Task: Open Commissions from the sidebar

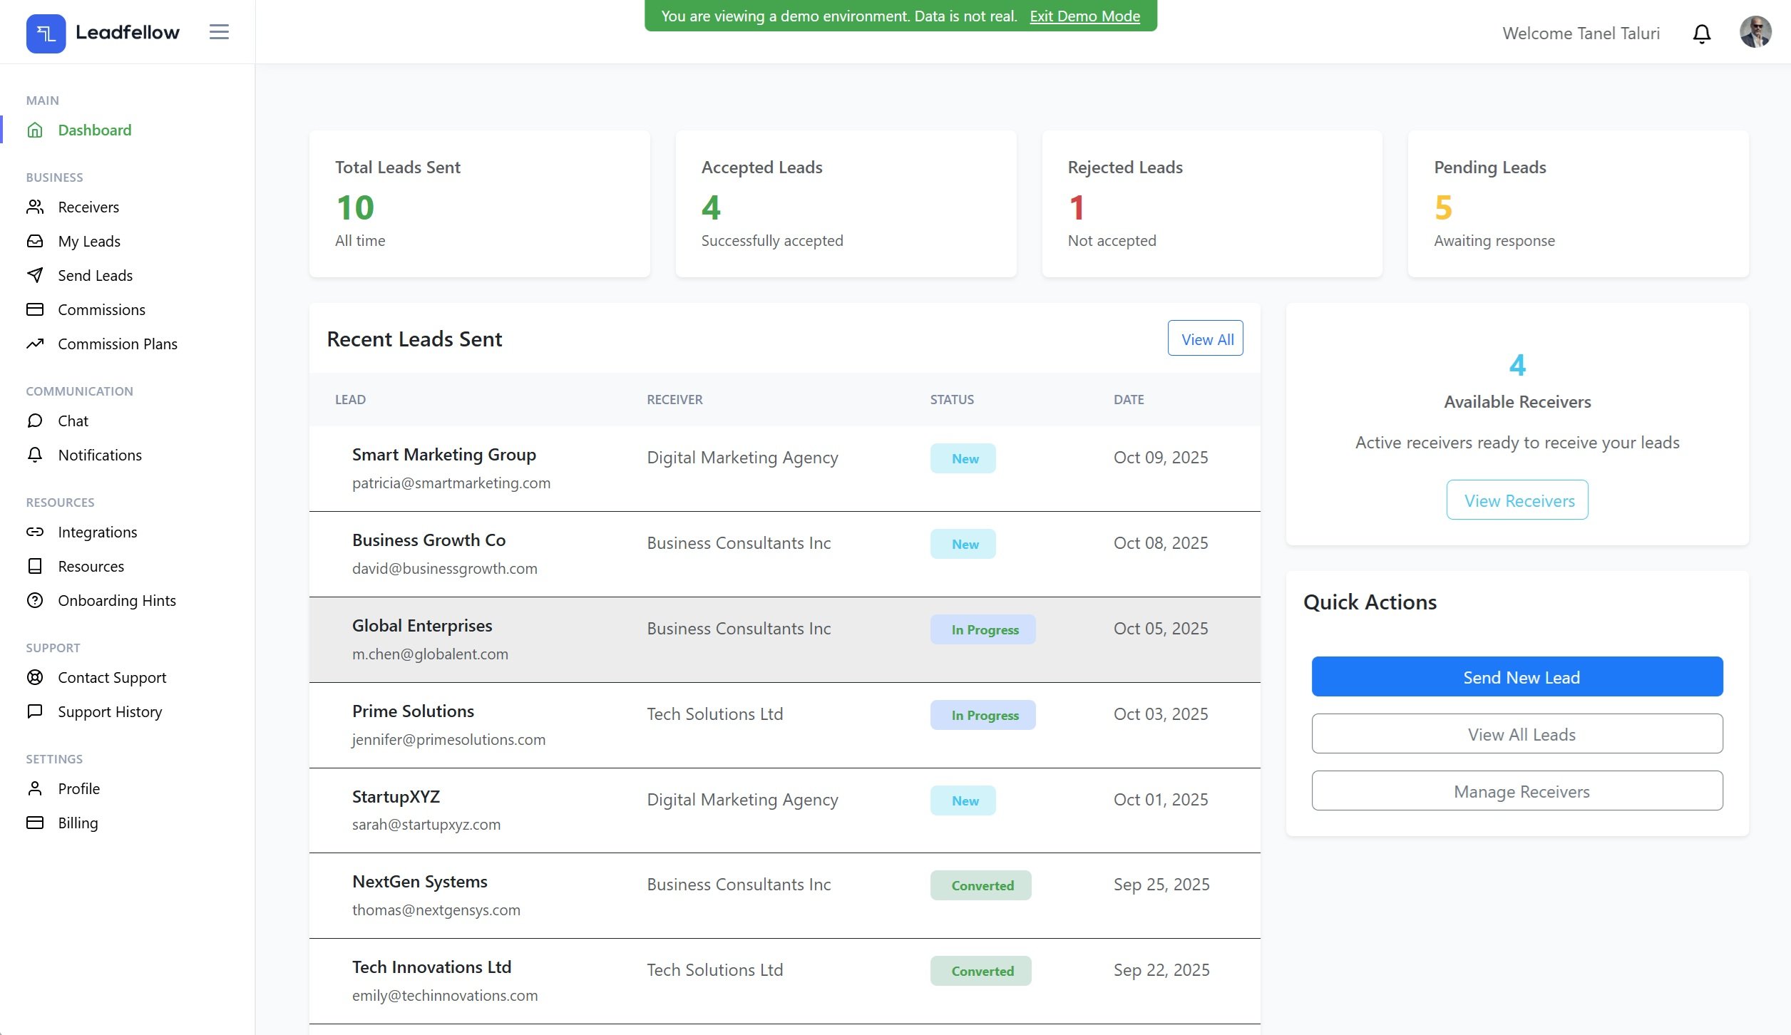Action: [101, 310]
